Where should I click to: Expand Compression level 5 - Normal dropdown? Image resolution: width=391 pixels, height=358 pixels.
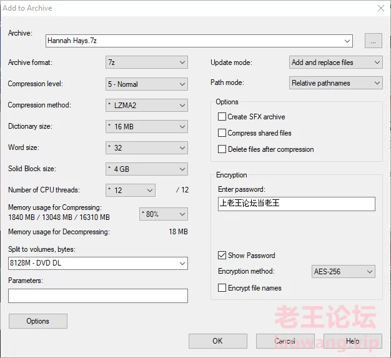[x=147, y=84]
